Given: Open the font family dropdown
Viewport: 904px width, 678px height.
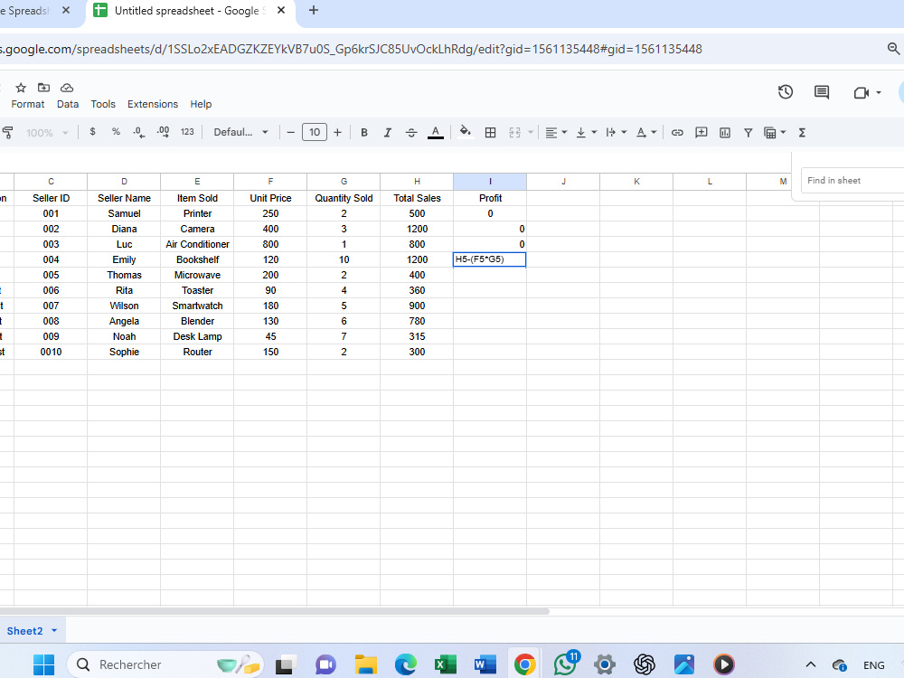Looking at the screenshot, I should [241, 132].
